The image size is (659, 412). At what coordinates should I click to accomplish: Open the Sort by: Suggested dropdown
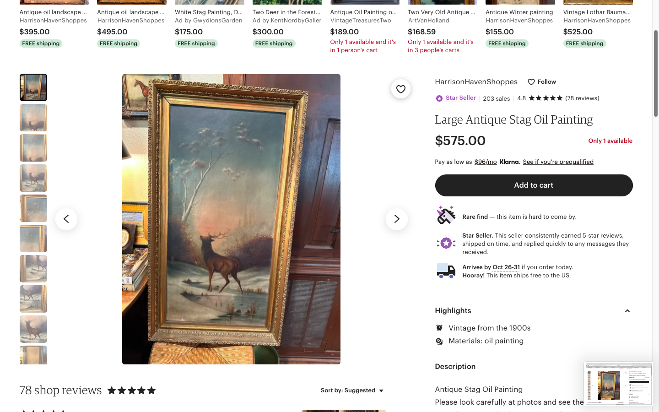coord(352,390)
